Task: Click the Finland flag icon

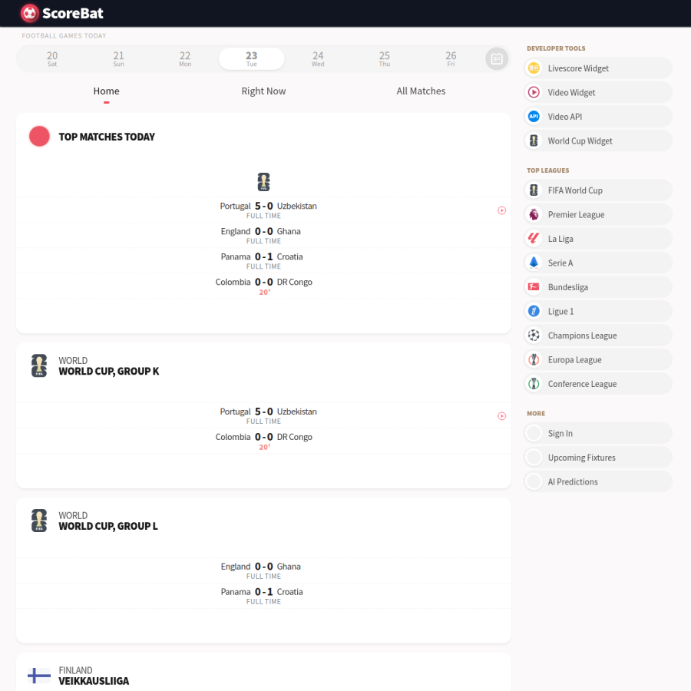Action: point(39,676)
